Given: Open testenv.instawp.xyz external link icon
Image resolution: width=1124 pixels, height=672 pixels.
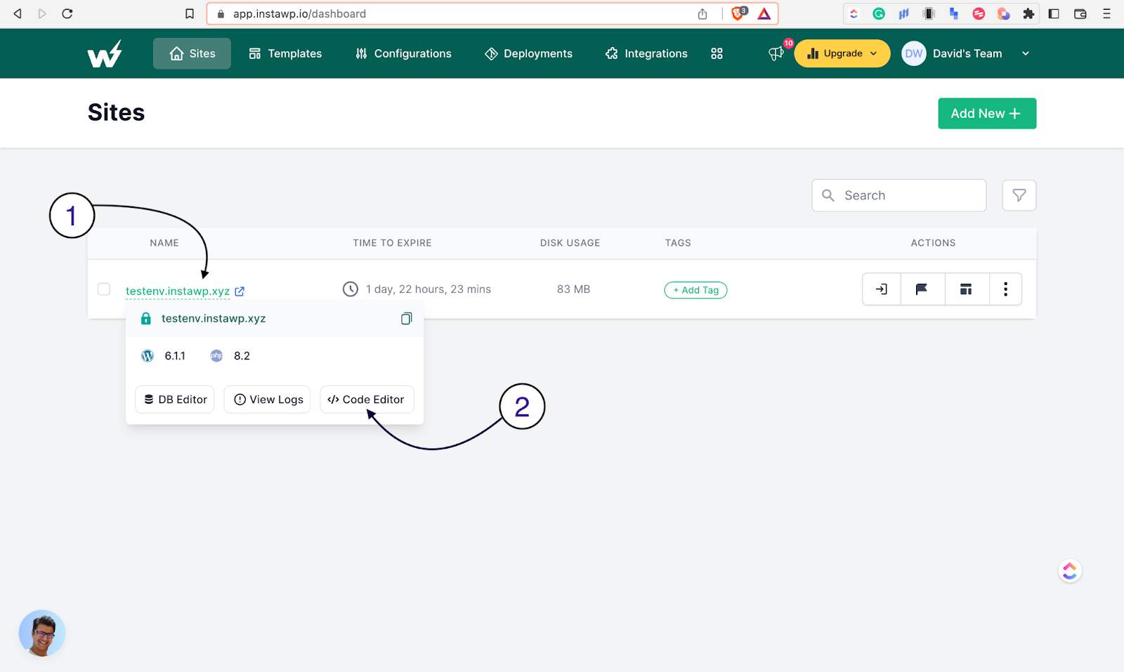Looking at the screenshot, I should coord(240,291).
